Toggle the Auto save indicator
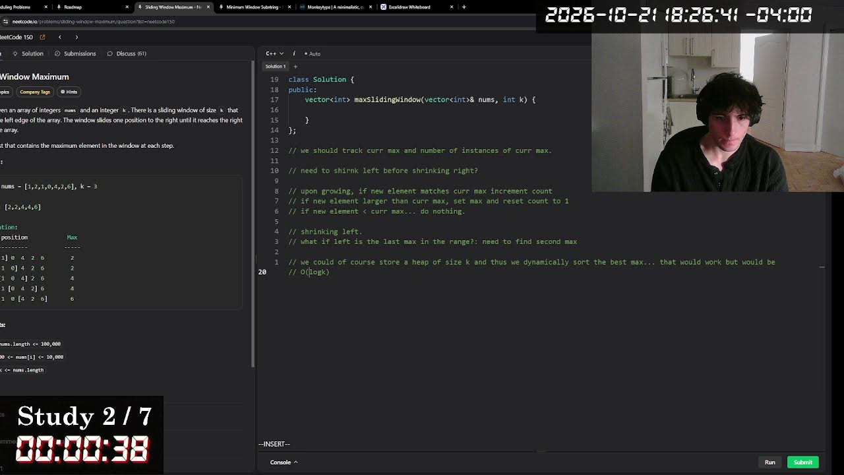Image resolution: width=844 pixels, height=475 pixels. click(x=313, y=53)
